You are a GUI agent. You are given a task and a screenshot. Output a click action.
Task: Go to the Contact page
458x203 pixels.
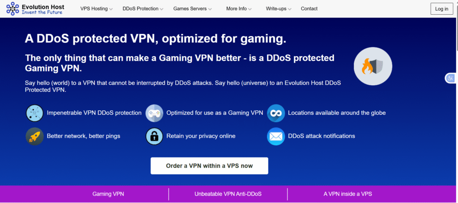point(309,9)
